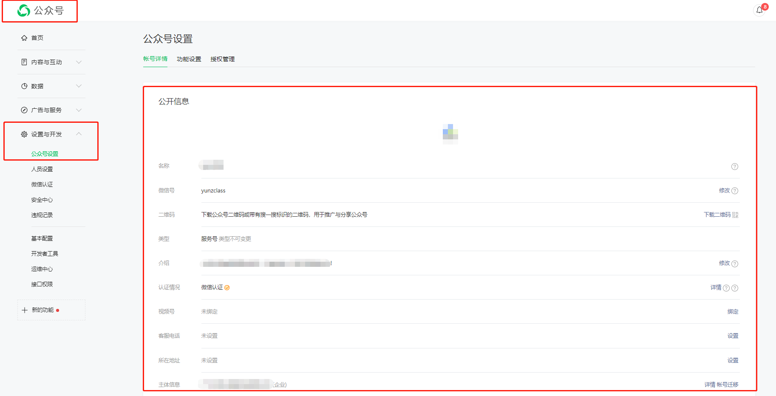Expand the 广告与服务 section
Screen dimensions: 776x396
51,110
